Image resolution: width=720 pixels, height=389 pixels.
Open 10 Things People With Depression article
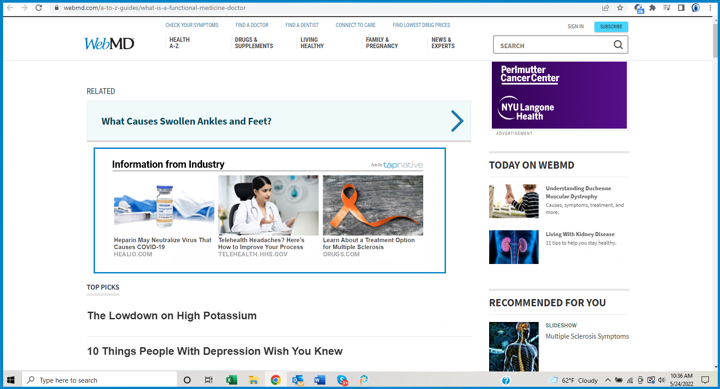[215, 351]
